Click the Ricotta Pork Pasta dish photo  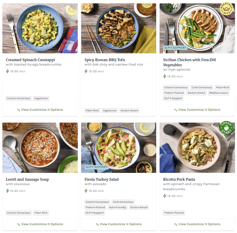pyautogui.click(x=197, y=148)
